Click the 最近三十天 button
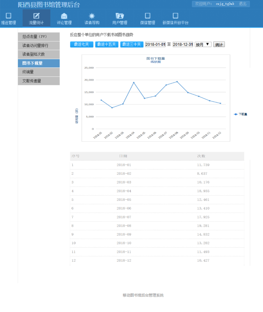The width and height of the screenshot is (263, 312). pyautogui.click(x=132, y=44)
